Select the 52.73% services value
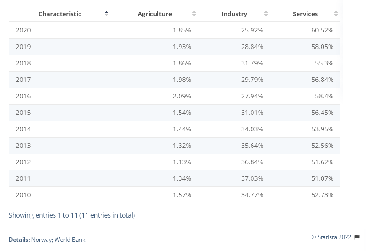370x251 pixels. point(323,195)
